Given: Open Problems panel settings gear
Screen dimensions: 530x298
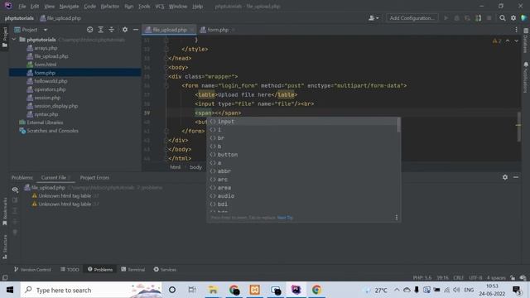Looking at the screenshot, I should pos(505,177).
